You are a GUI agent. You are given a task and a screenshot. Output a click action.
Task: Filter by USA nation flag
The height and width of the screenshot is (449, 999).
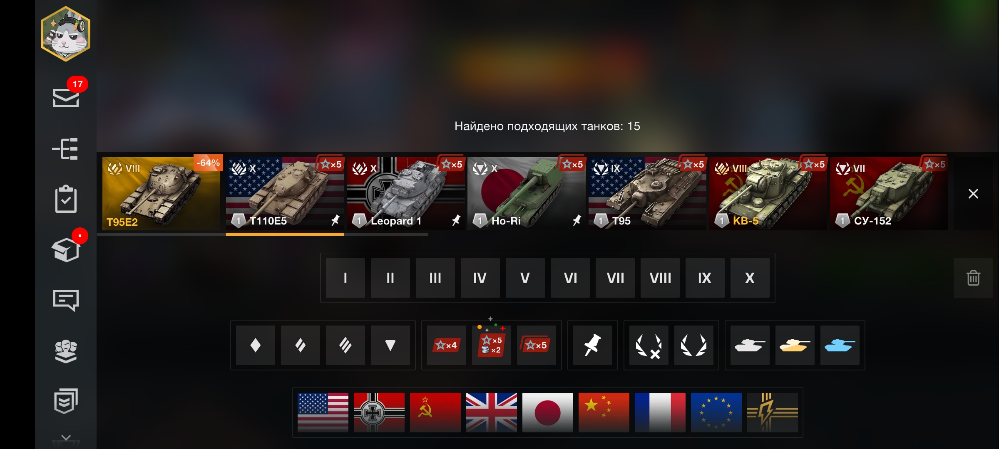click(x=323, y=412)
